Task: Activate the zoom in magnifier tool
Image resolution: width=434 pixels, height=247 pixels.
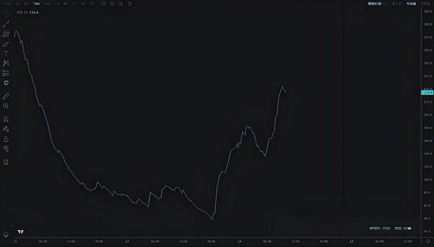Action: point(6,105)
